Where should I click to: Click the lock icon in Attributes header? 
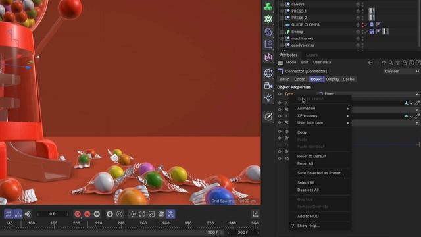(x=405, y=63)
